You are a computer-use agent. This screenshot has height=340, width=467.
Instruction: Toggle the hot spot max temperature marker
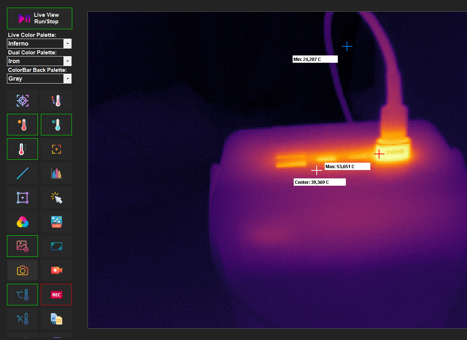point(23,125)
